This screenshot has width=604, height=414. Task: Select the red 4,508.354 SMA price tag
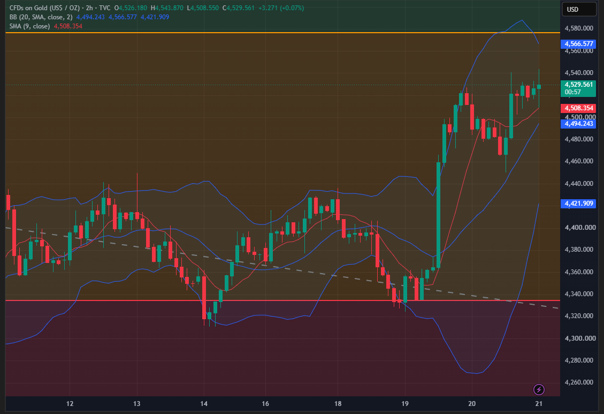(578, 108)
